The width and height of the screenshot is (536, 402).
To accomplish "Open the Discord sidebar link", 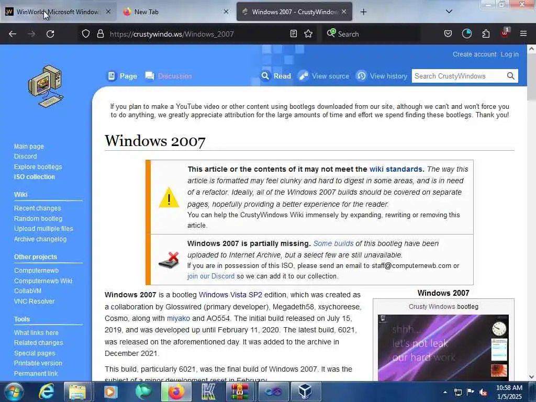I will [25, 156].
